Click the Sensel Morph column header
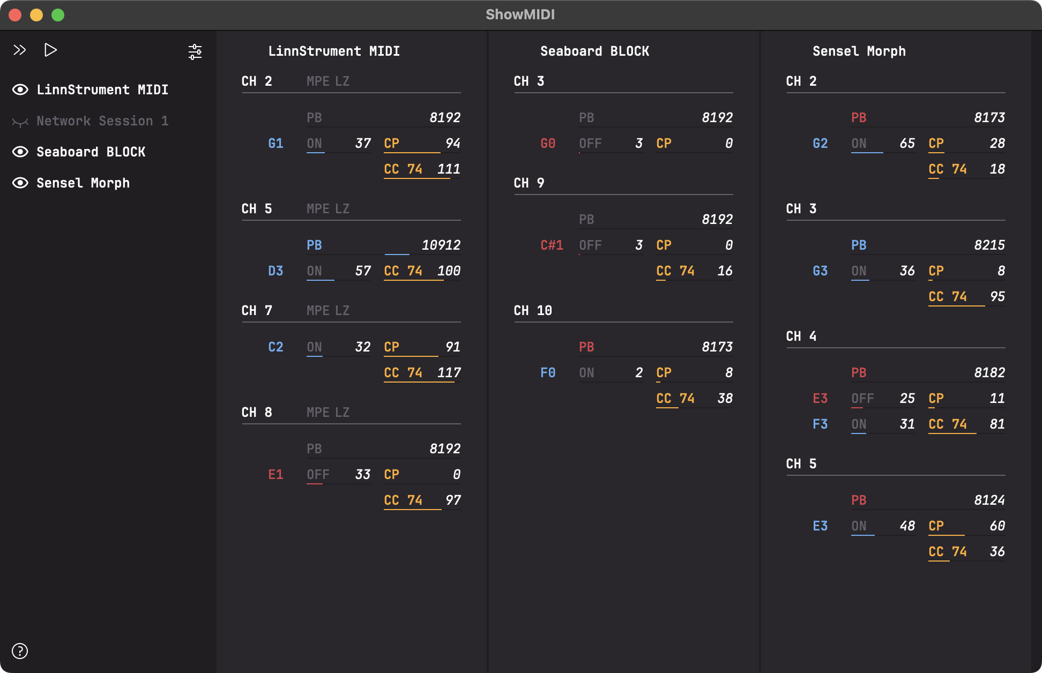This screenshot has height=673, width=1042. [859, 51]
